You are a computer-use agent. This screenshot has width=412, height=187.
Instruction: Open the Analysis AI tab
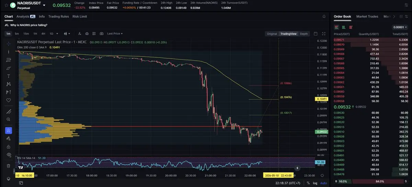(x=26, y=16)
